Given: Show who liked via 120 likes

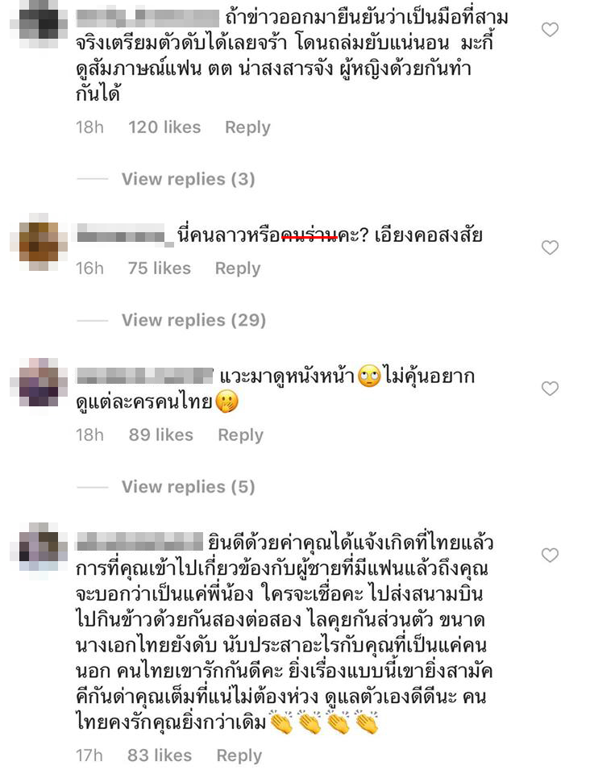Looking at the screenshot, I should (x=164, y=127).
